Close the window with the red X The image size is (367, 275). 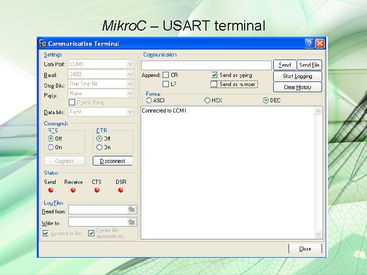(x=320, y=43)
